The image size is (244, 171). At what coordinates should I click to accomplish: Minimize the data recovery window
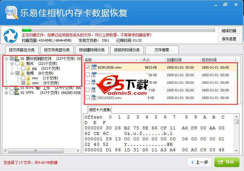click(x=216, y=5)
